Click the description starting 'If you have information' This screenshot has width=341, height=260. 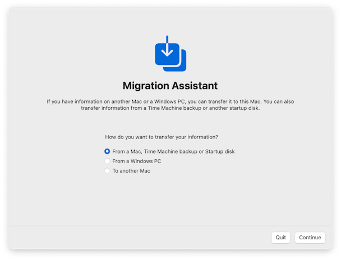[x=170, y=105]
